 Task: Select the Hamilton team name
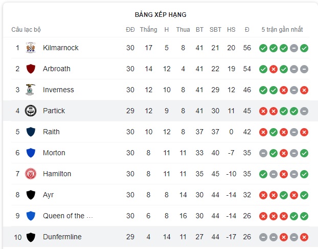57,174
